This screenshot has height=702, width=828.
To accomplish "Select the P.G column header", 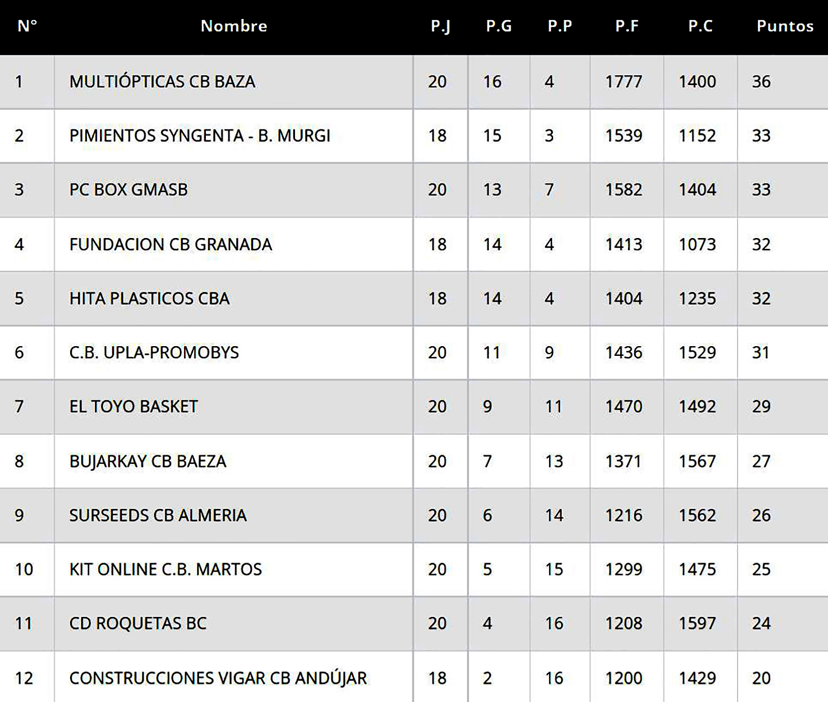I will (499, 26).
